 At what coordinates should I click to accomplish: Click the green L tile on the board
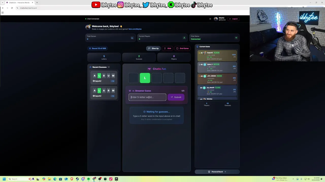tap(145, 78)
